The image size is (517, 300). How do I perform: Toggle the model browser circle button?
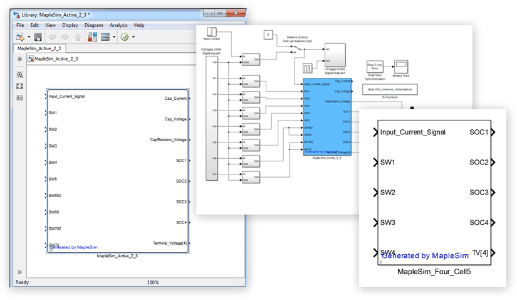pos(19,59)
